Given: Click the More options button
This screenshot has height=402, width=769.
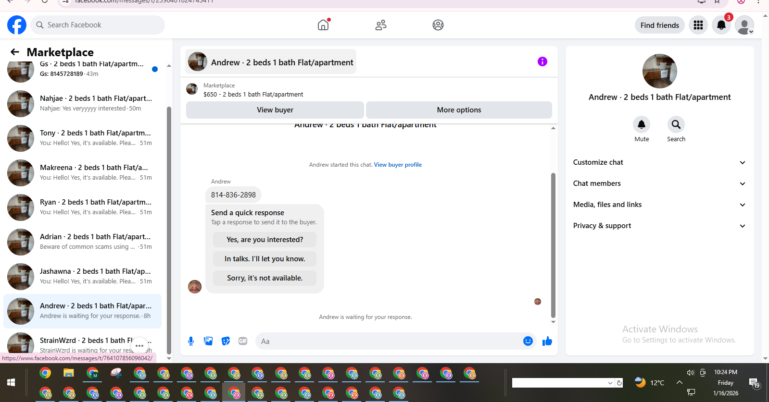Looking at the screenshot, I should [459, 110].
